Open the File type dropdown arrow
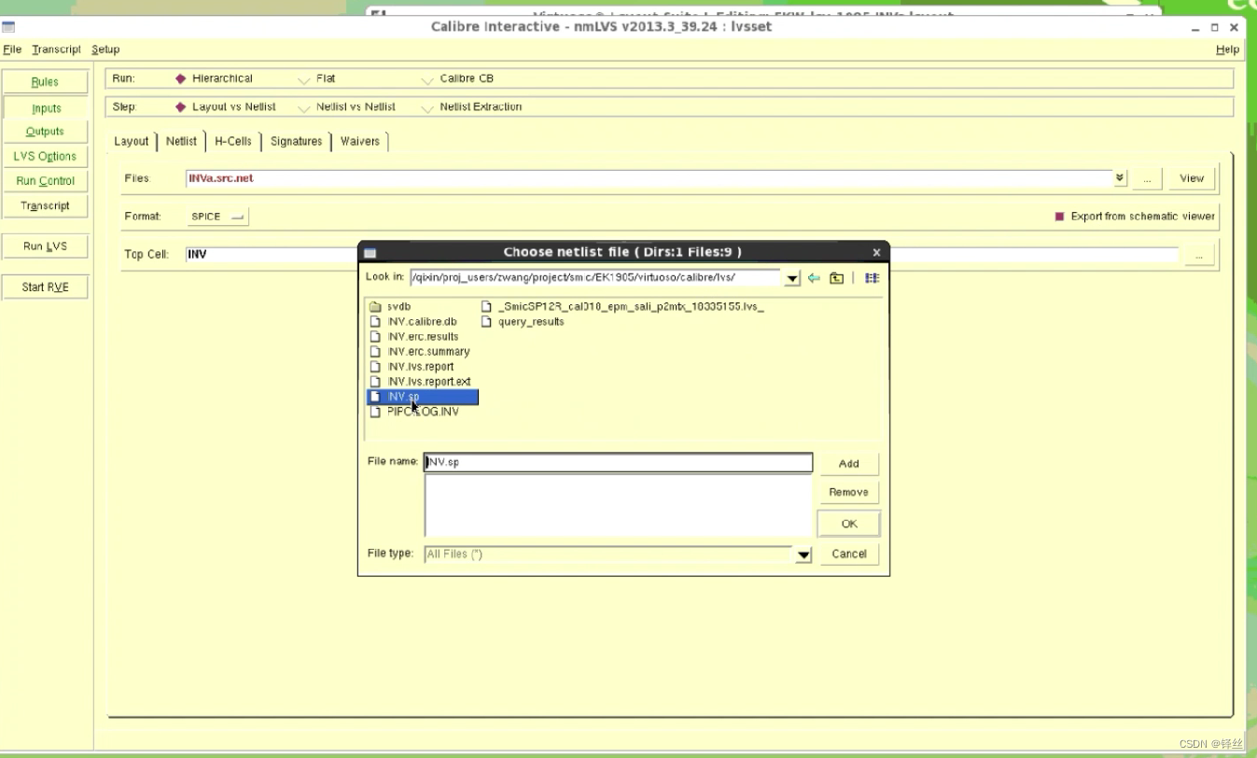 tap(803, 554)
